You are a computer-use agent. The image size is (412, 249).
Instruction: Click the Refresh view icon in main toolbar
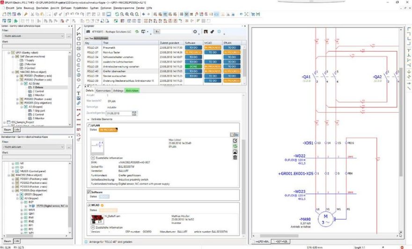pos(117,14)
